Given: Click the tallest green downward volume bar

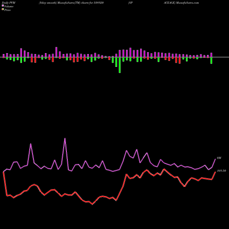Looking at the screenshot, I should 120,65.
